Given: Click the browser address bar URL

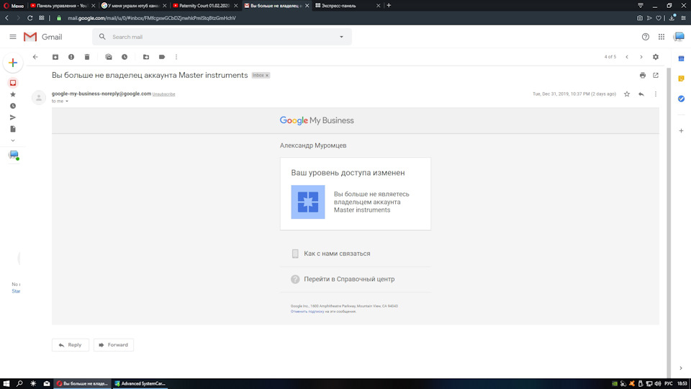Looking at the screenshot, I should click(152, 18).
